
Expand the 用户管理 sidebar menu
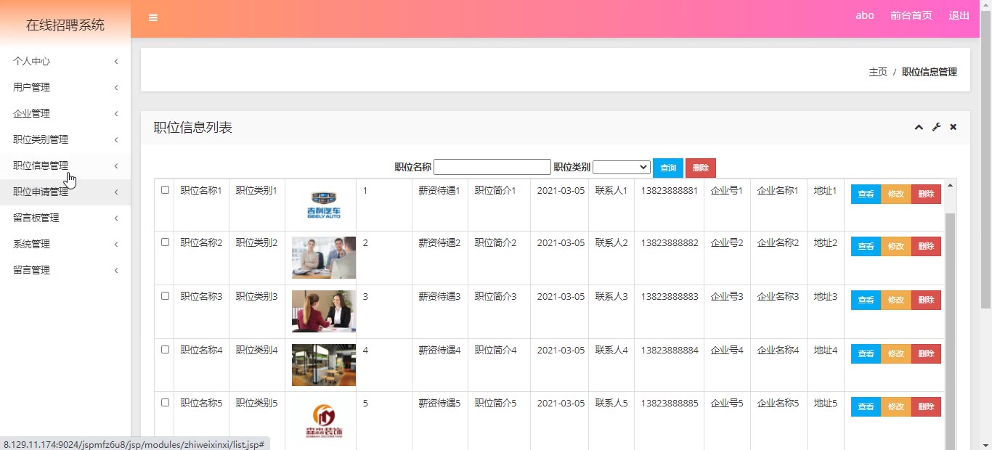coord(65,87)
